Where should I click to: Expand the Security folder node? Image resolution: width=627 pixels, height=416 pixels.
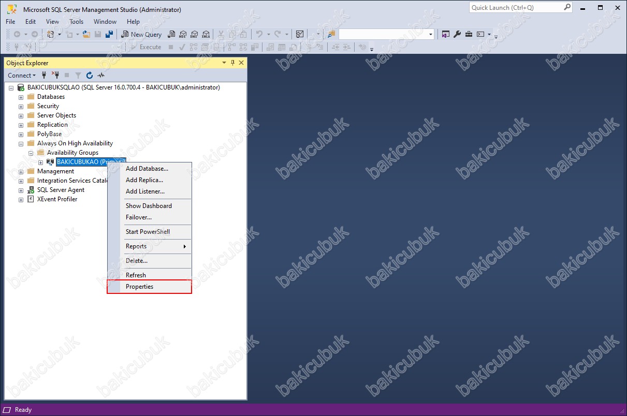[x=21, y=106]
